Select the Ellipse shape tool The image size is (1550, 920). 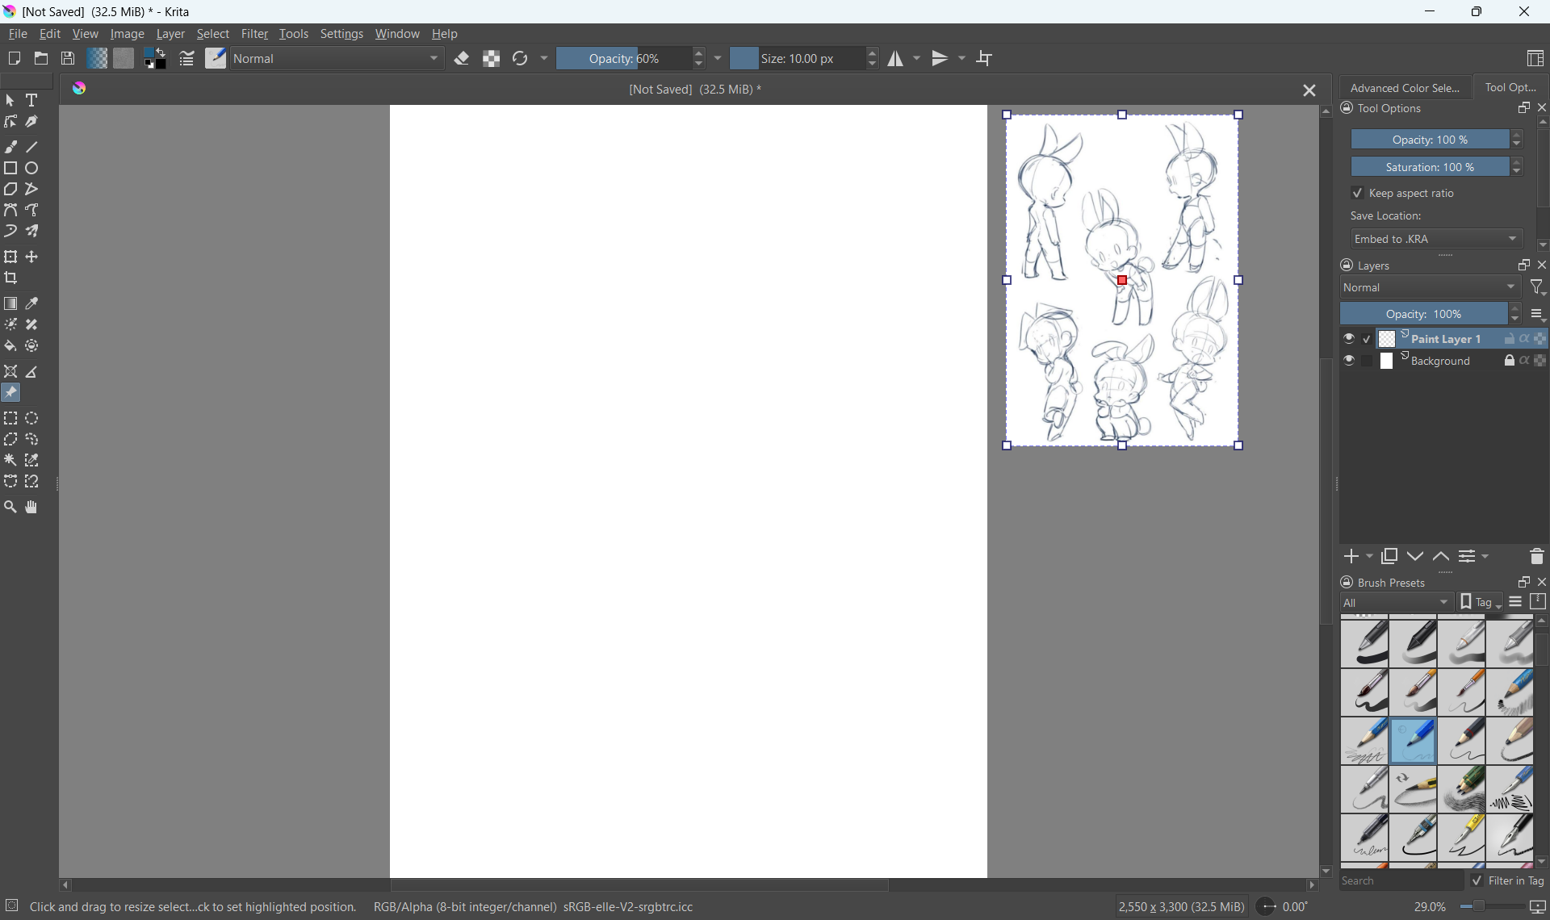tap(32, 169)
